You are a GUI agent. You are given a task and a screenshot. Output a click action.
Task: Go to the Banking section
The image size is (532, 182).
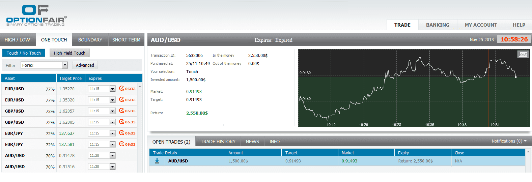click(x=438, y=25)
